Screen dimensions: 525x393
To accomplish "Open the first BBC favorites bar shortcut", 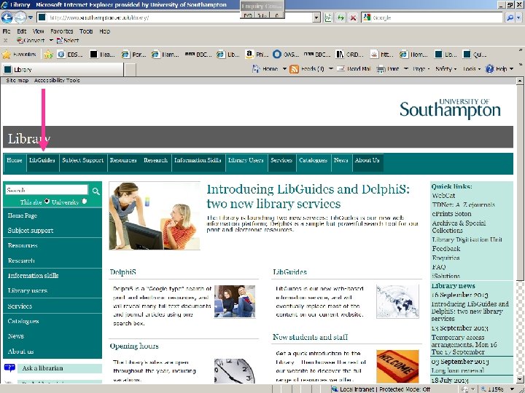I will (198, 54).
